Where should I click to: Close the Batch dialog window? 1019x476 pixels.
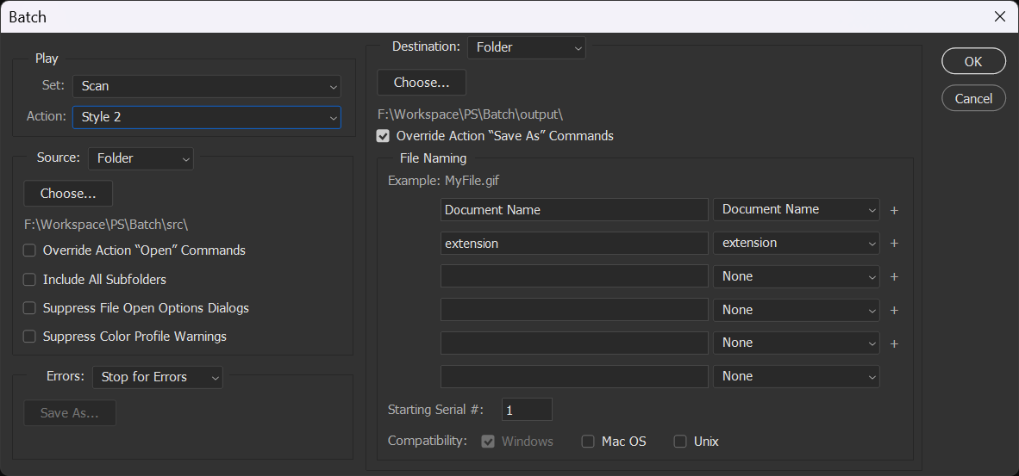999,16
